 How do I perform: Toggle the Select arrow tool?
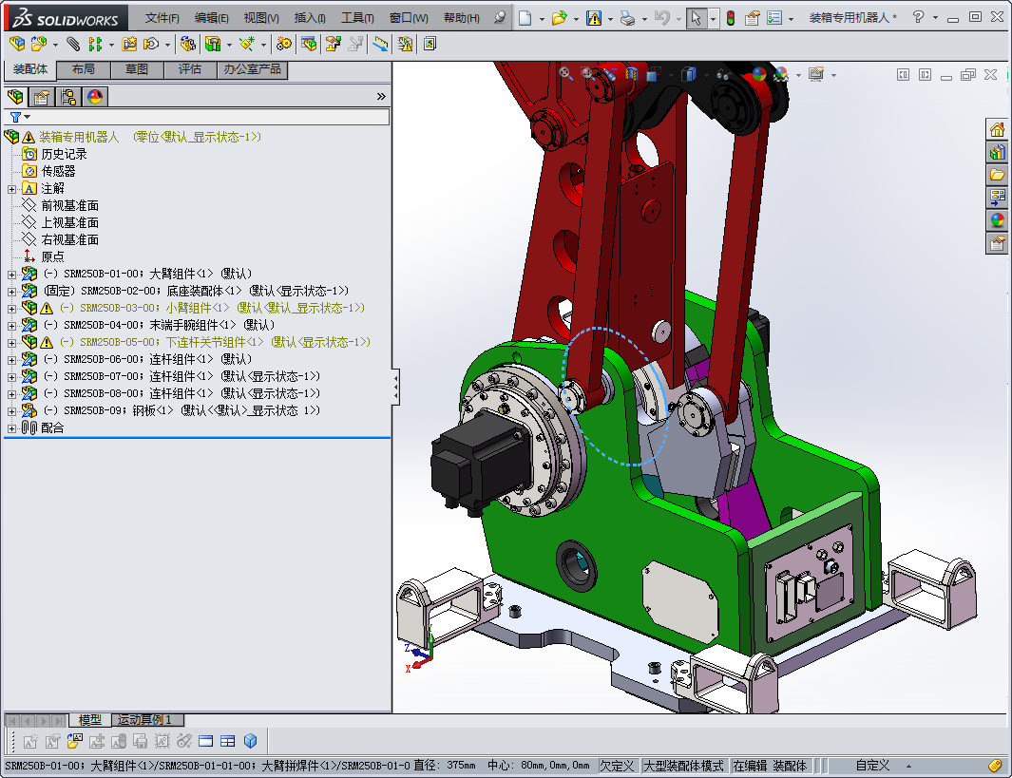697,18
